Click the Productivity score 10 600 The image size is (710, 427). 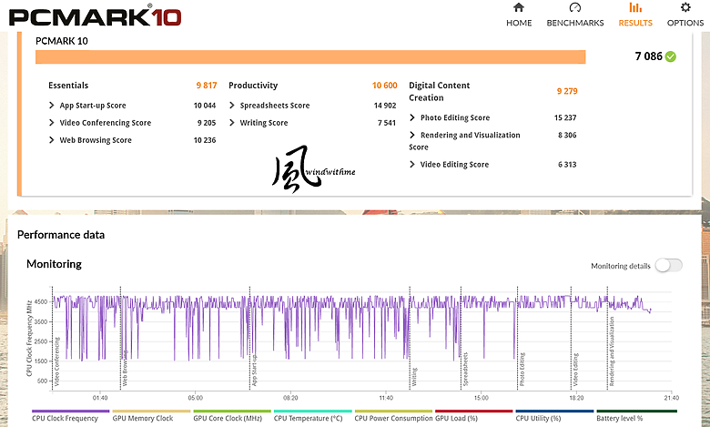384,86
